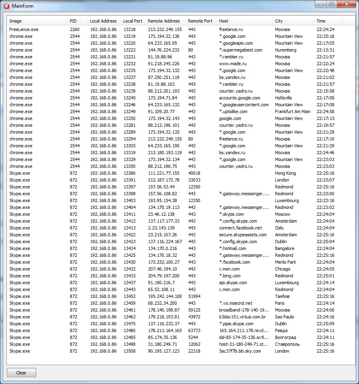Click time 22:24:46
Screen dimensions: 359x384
click(x=325, y=153)
